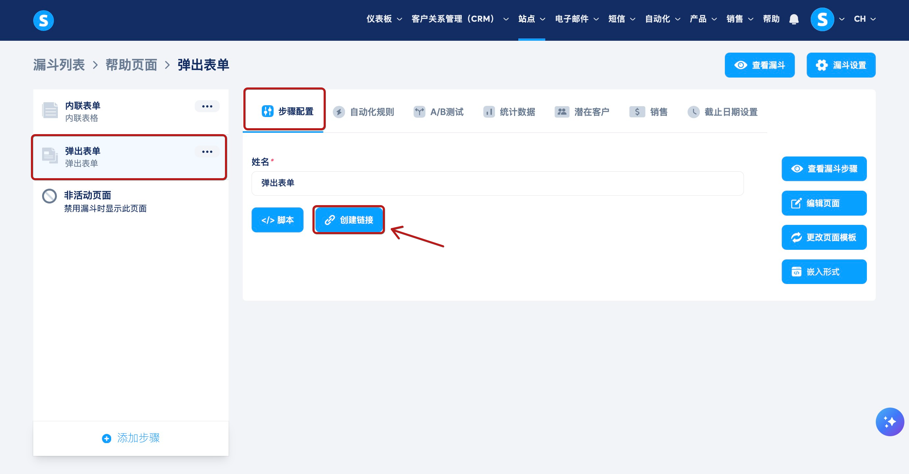Expand the 站点 dropdown menu
The width and height of the screenshot is (909, 474).
click(531, 19)
